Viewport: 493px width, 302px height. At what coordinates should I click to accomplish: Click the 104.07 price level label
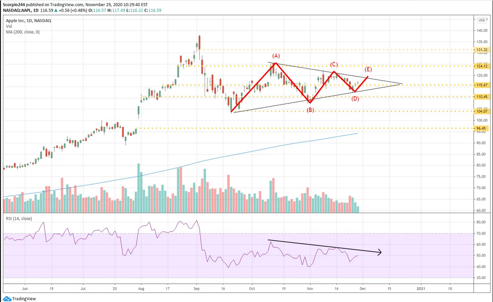tap(482, 111)
